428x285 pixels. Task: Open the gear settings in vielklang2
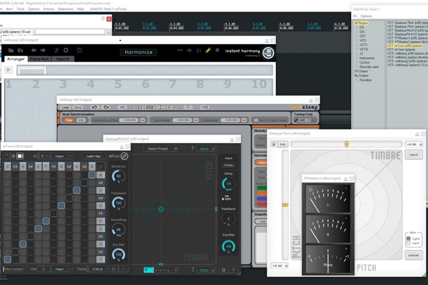coord(66,50)
